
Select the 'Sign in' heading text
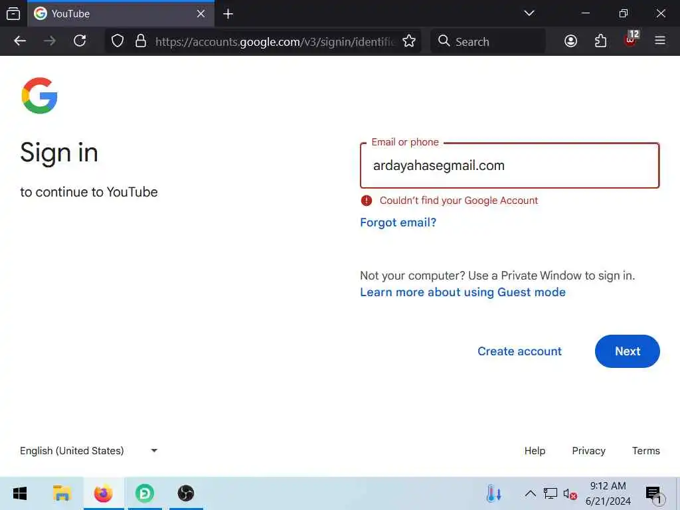coord(59,153)
